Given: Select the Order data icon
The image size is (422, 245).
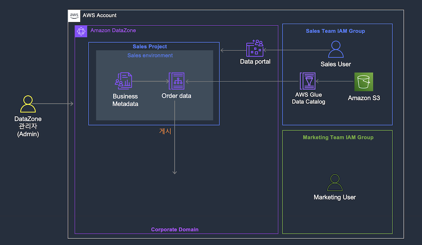Looking at the screenshot, I should (176, 81).
